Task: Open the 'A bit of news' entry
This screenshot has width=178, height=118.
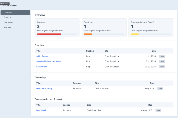Action: (42, 56)
